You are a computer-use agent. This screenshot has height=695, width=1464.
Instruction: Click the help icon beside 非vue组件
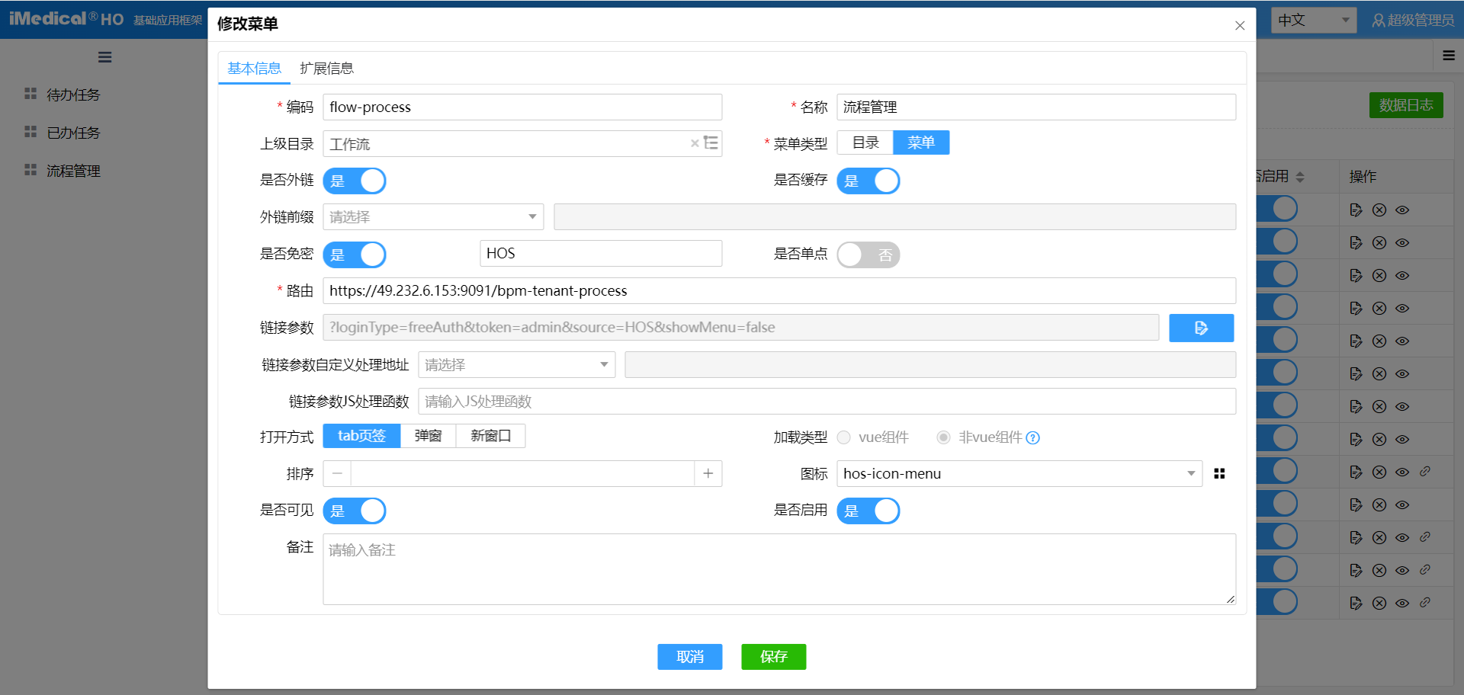1033,438
